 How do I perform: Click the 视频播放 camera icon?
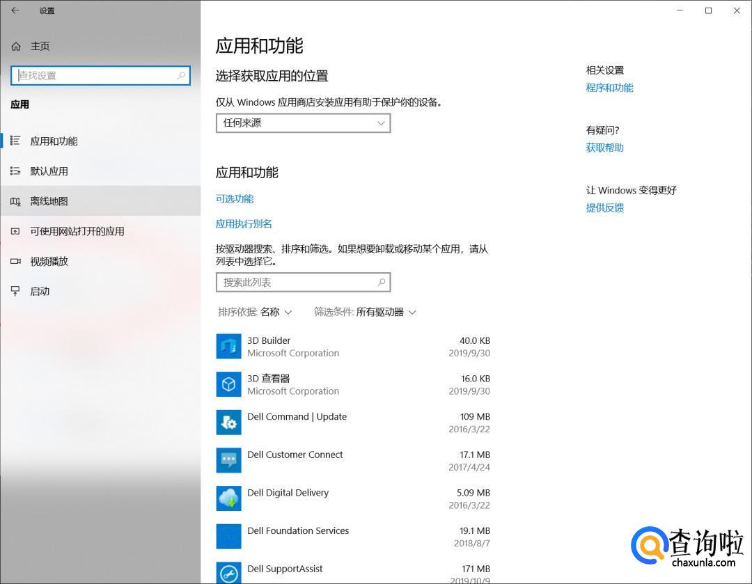coord(15,261)
